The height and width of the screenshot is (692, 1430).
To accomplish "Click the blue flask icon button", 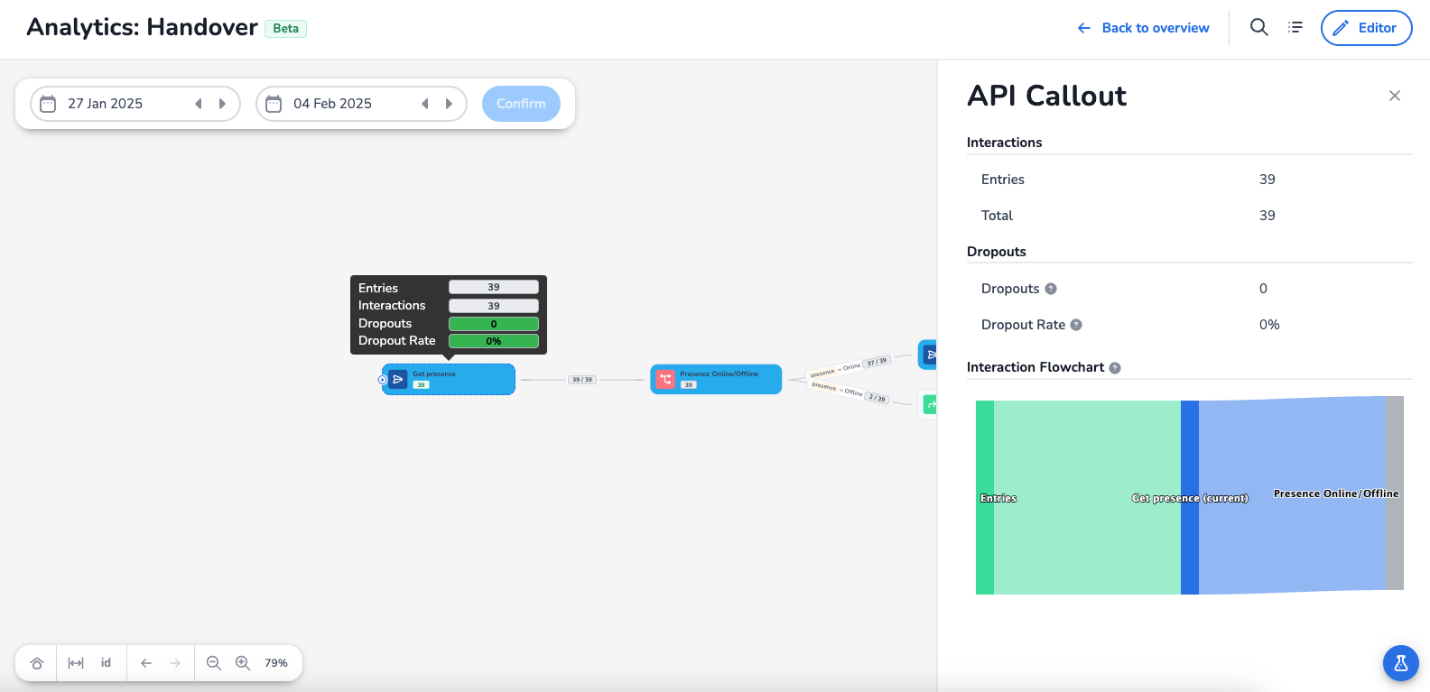I will [x=1400, y=663].
